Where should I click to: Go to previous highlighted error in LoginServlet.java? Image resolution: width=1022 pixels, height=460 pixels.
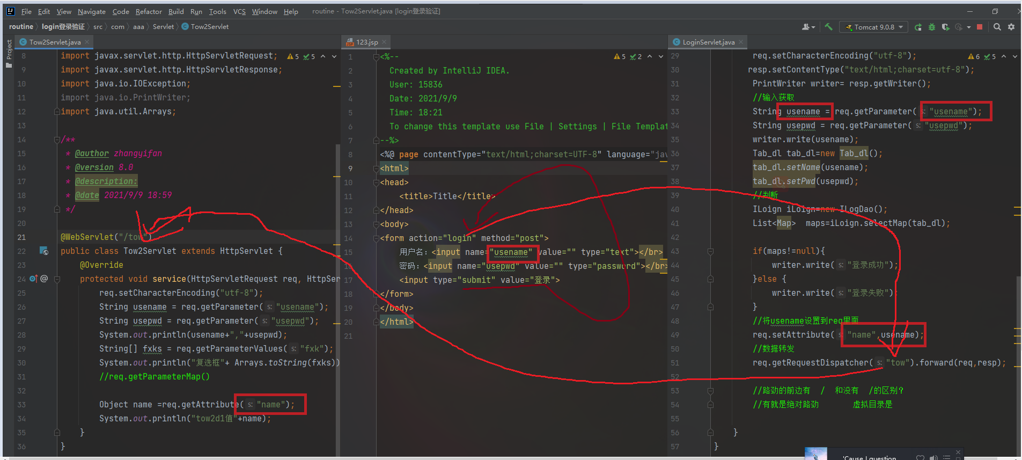point(1004,56)
